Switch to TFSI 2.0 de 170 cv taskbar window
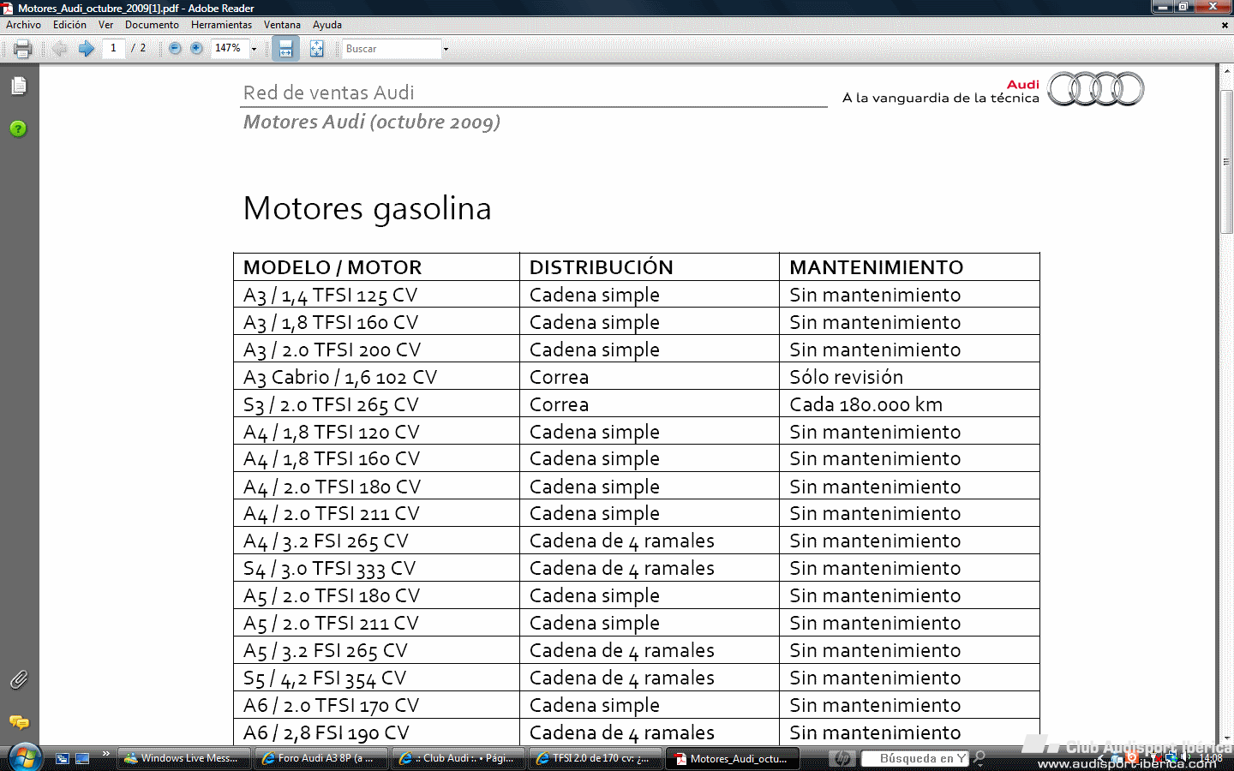This screenshot has height=771, width=1234. coord(594,758)
